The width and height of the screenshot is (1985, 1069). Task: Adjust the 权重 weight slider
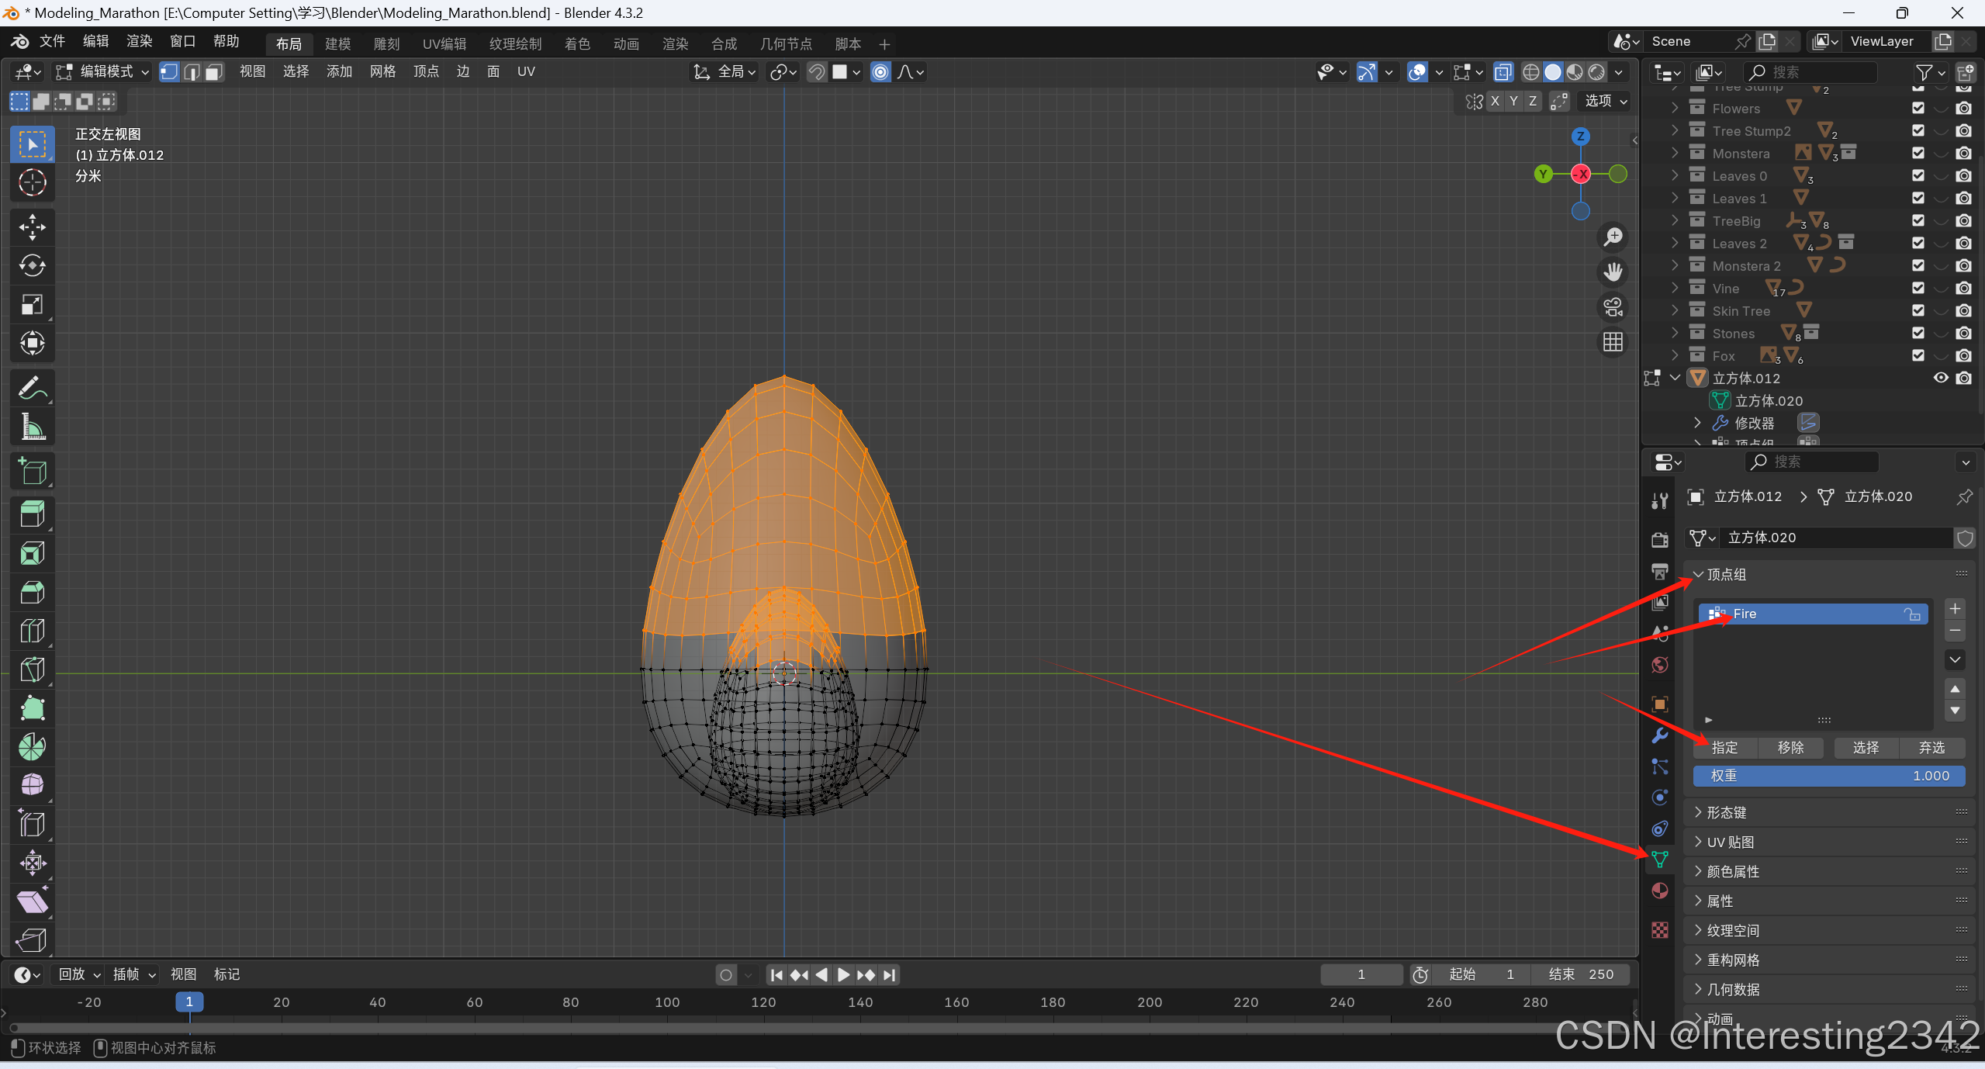click(x=1828, y=776)
